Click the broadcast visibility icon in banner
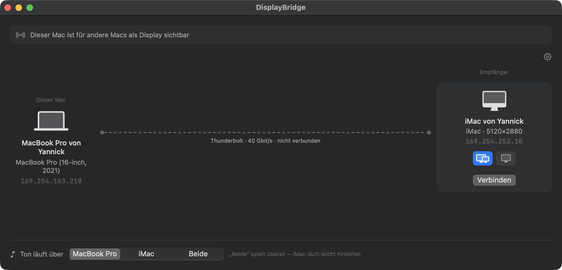562x270 pixels. (20, 35)
